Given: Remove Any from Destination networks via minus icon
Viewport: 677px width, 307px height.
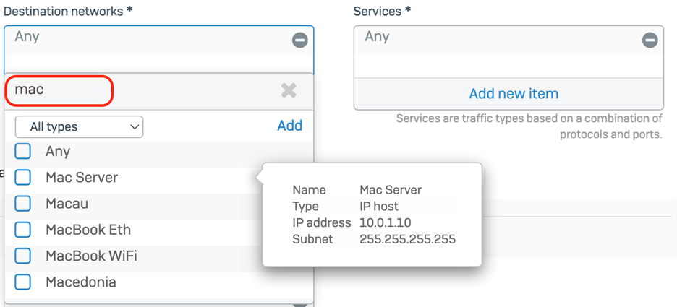Looking at the screenshot, I should coord(299,40).
